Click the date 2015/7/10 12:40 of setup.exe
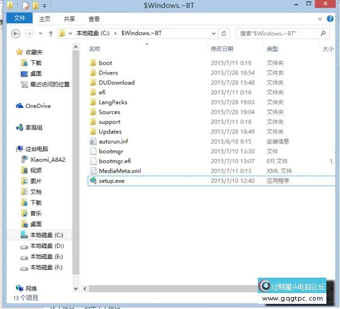The image size is (340, 309). coord(233,181)
